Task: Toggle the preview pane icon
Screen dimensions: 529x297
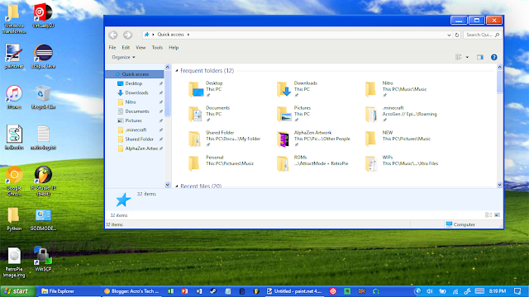Action: click(480, 57)
